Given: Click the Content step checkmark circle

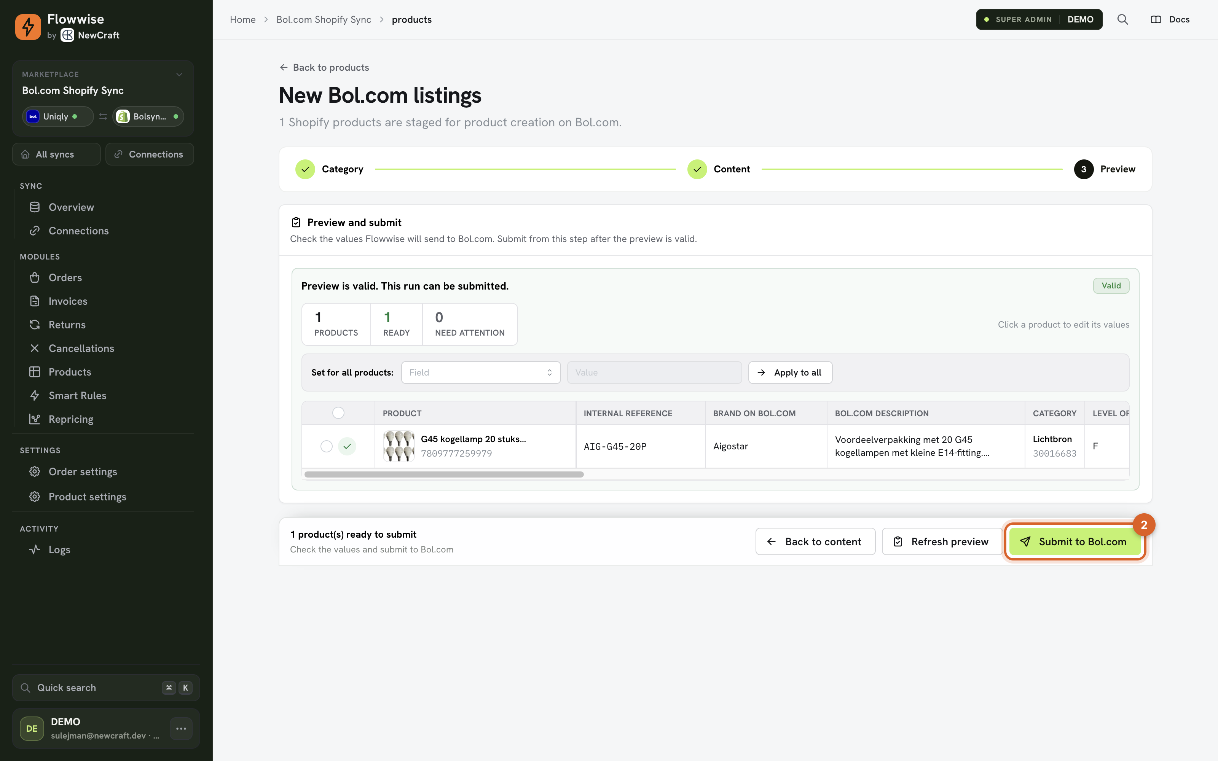Looking at the screenshot, I should pyautogui.click(x=697, y=169).
